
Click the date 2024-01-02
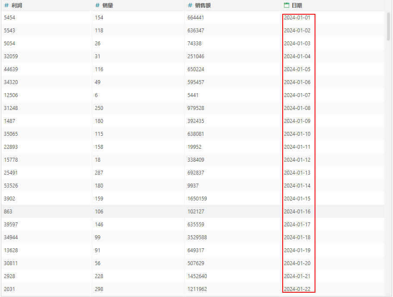[297, 31]
